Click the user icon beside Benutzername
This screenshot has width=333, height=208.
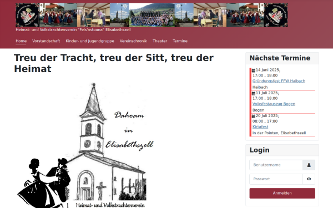click(x=309, y=165)
